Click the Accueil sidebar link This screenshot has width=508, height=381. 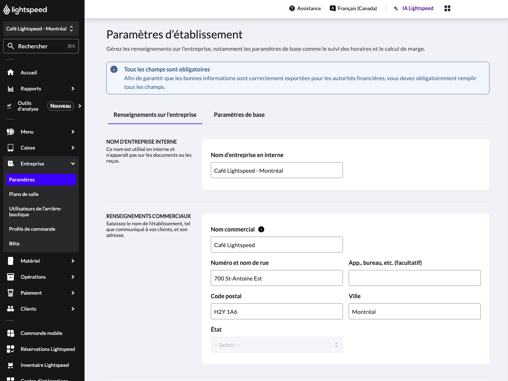click(x=29, y=73)
